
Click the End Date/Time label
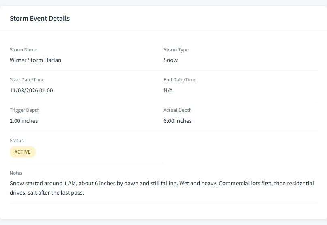click(x=180, y=80)
